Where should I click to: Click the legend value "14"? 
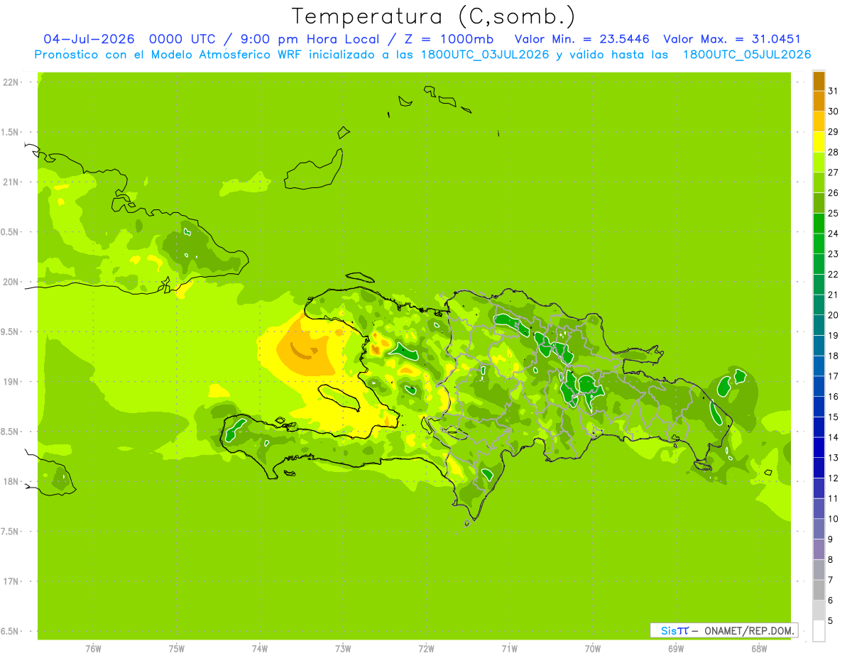834,437
